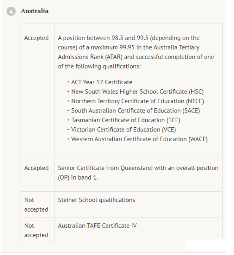The image size is (234, 255).
Task: Click the ATAR position requirement paragraph
Action: [136, 52]
